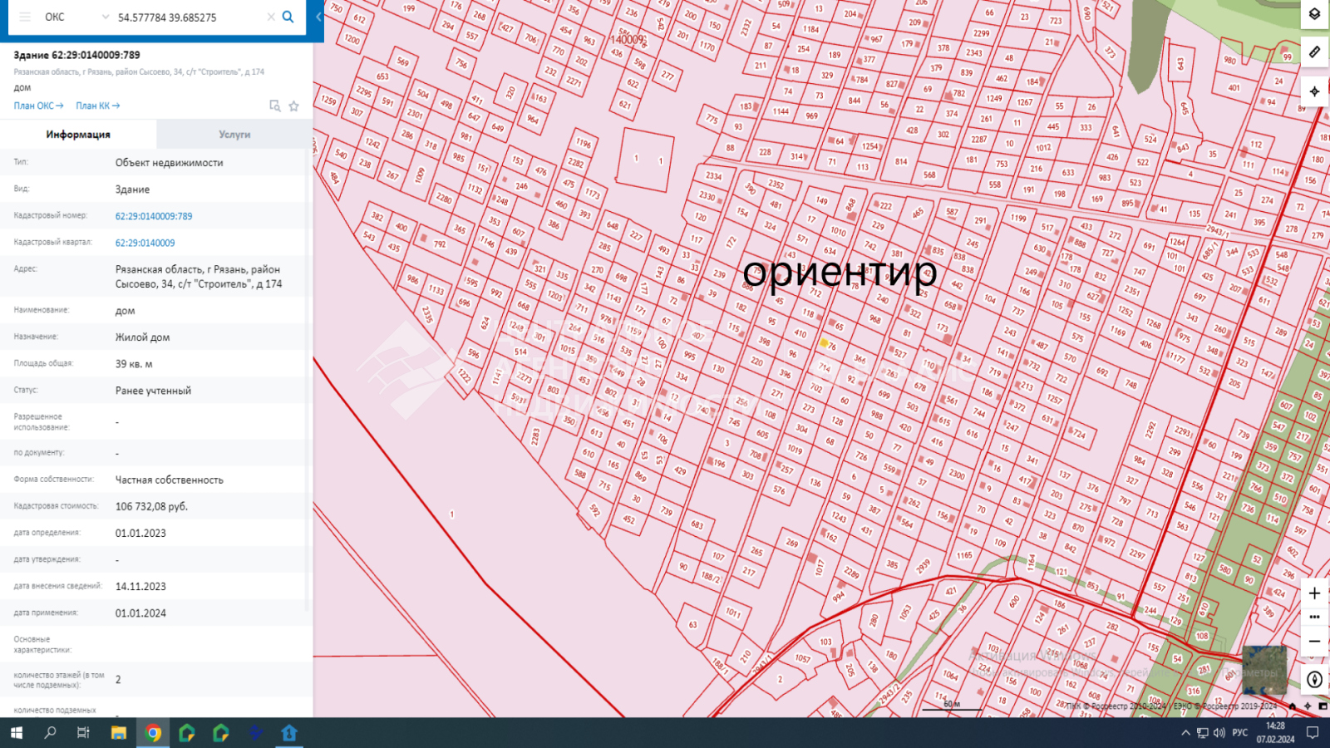1330x748 pixels.
Task: Reset map orientation with compass button
Action: click(1314, 679)
